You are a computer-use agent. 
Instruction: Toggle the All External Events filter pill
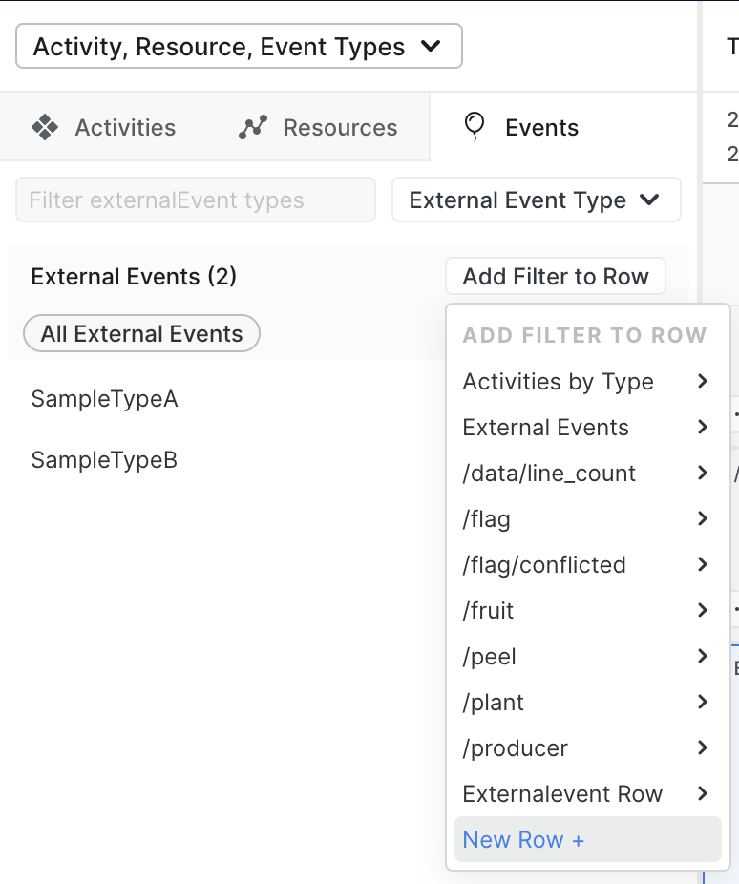pos(140,333)
